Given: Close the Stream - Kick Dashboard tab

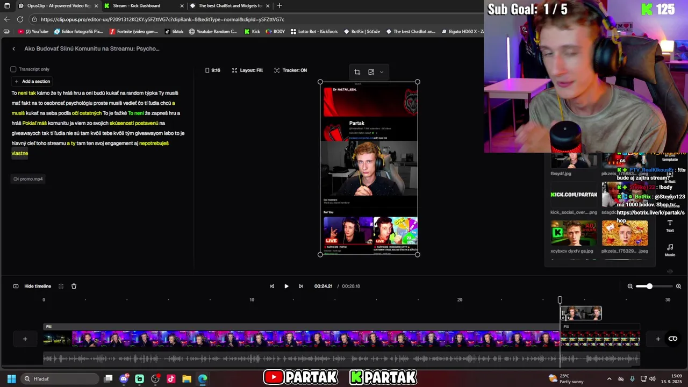Looking at the screenshot, I should (x=182, y=6).
